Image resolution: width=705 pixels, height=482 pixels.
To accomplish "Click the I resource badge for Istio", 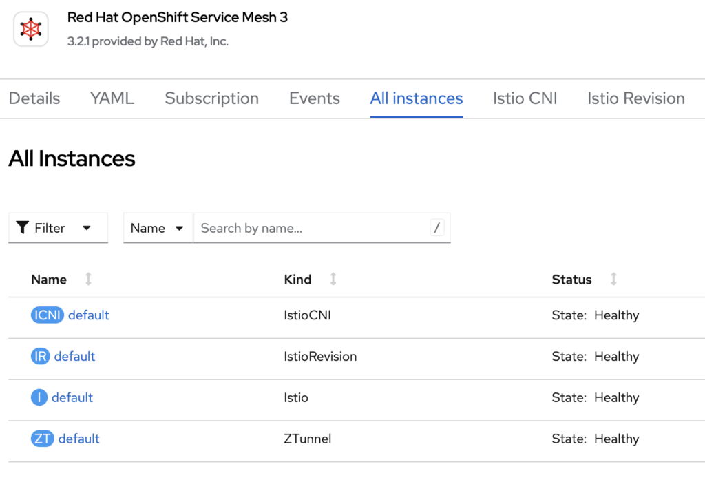I will (39, 398).
